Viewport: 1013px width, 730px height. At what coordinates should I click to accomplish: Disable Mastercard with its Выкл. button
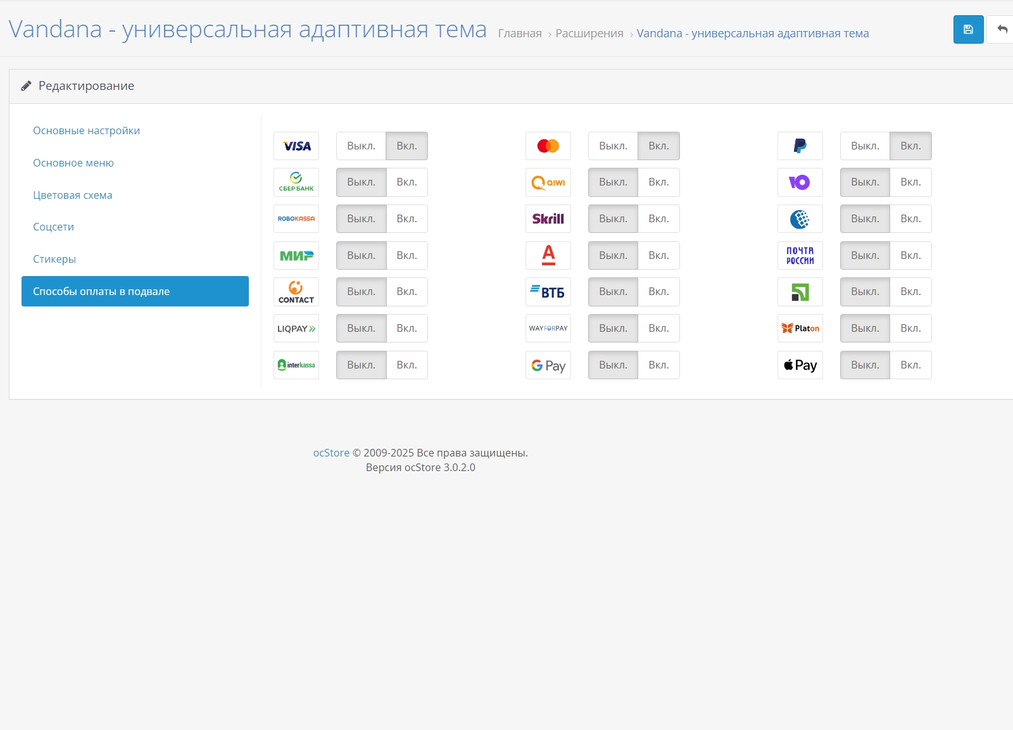(613, 146)
